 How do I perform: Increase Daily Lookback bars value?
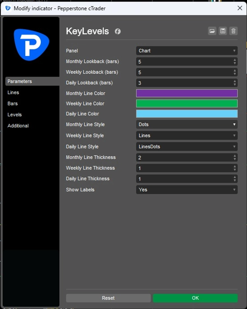pos(235,81)
